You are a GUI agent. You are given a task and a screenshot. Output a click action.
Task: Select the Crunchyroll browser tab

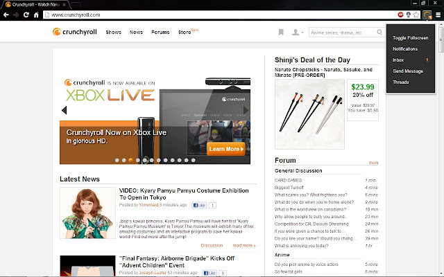[x=36, y=5]
